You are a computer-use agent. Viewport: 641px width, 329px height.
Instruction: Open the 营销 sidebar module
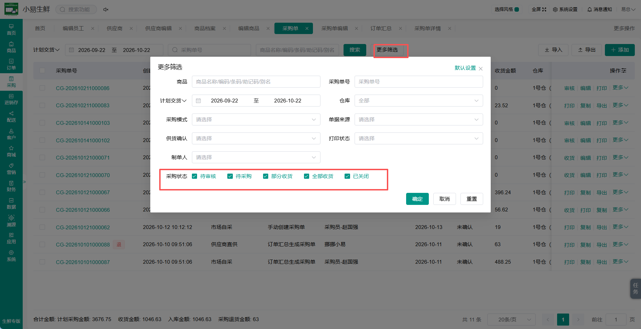pyautogui.click(x=11, y=169)
